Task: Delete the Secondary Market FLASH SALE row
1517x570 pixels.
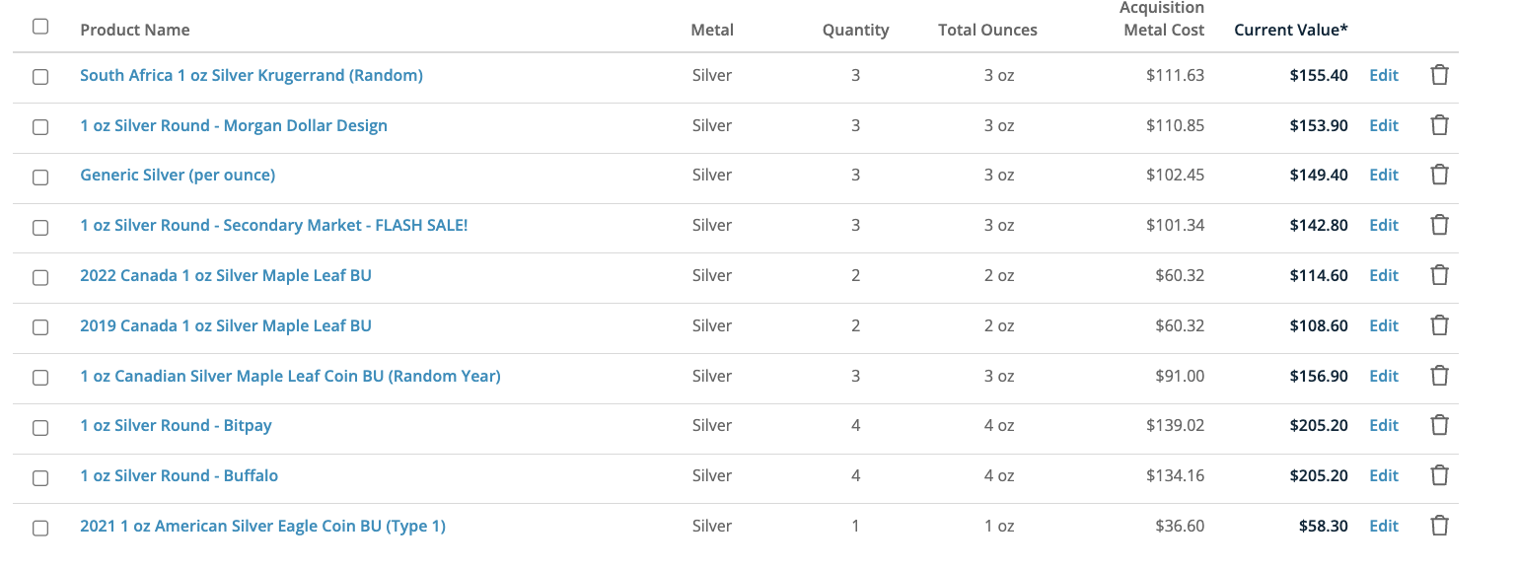Action: pyautogui.click(x=1439, y=225)
